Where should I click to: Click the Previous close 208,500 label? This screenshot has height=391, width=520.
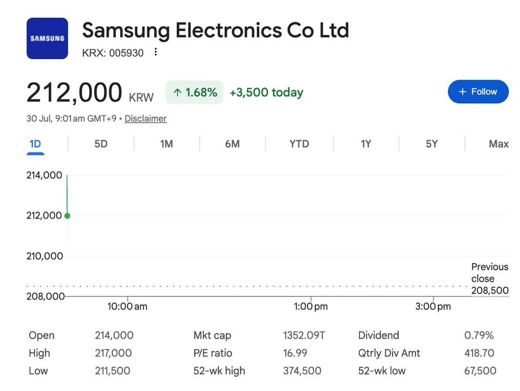click(x=490, y=279)
